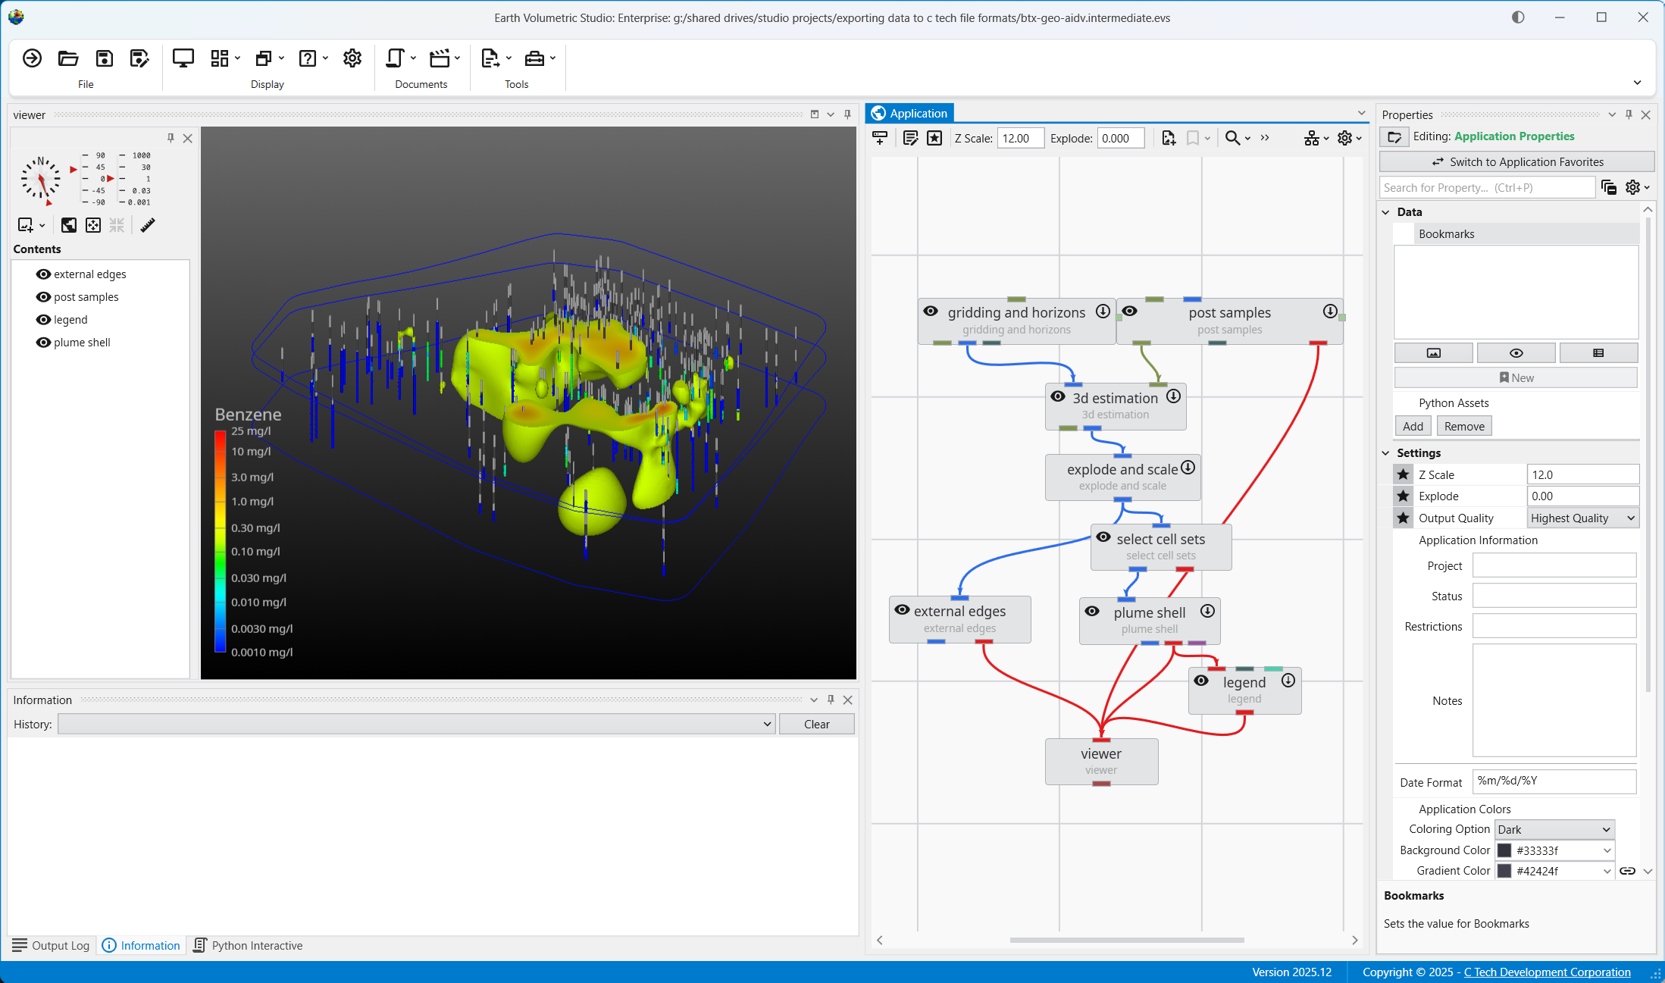This screenshot has height=983, width=1665.
Task: Click Switch to Application Favorites button
Action: coord(1516,162)
